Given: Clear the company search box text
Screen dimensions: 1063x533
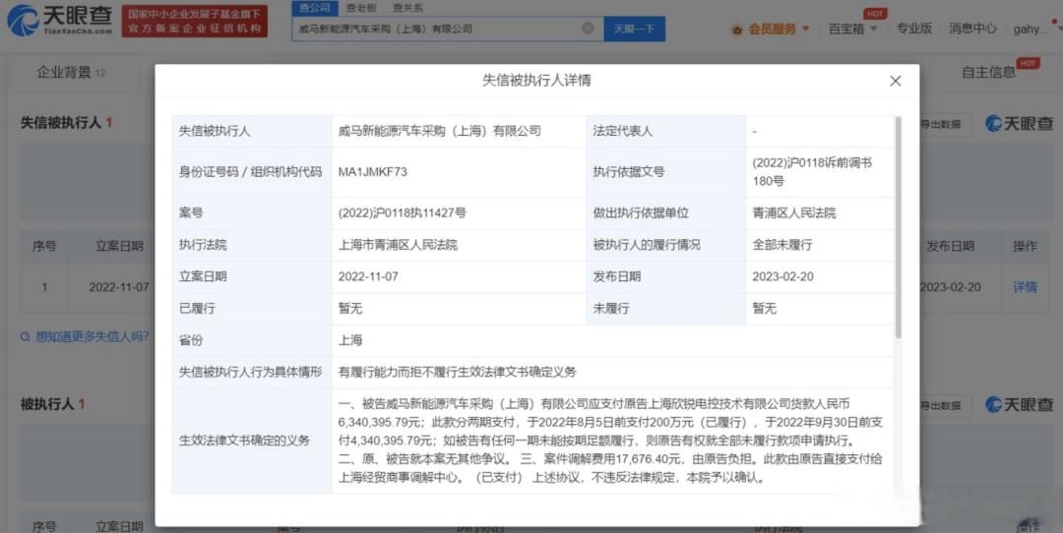Looking at the screenshot, I should (x=588, y=29).
